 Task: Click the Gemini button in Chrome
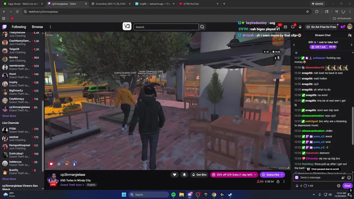click(x=317, y=4)
